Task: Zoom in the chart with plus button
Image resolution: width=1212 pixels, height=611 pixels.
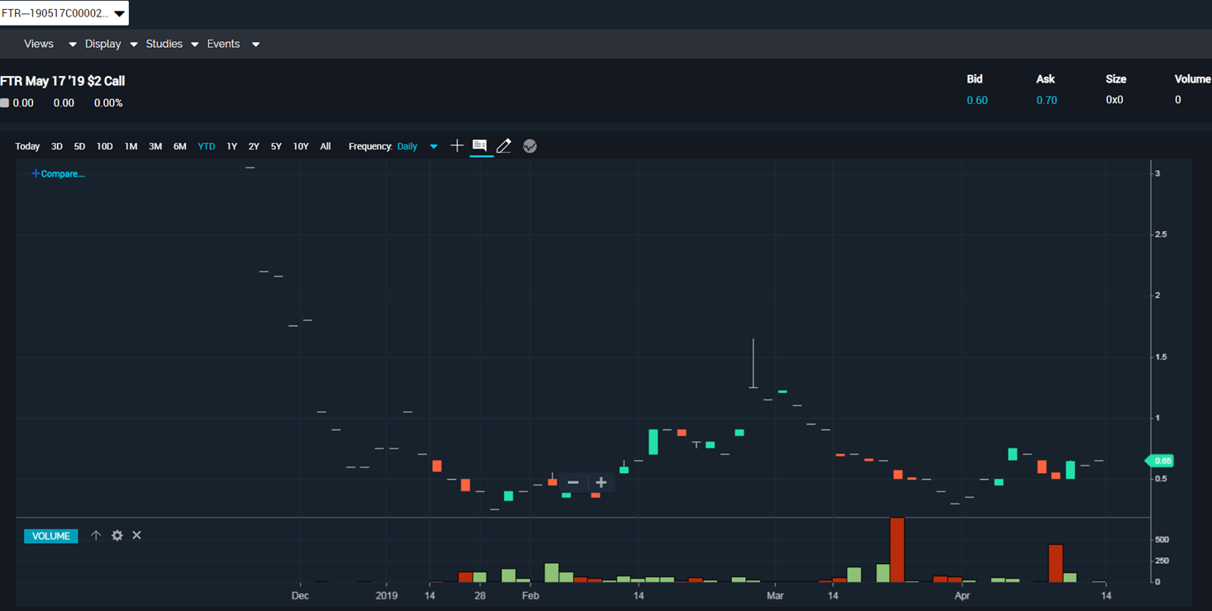Action: tap(601, 482)
